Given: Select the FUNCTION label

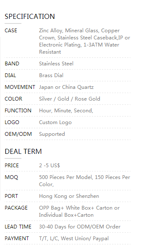Looking at the screenshot, I should (x=18, y=111).
